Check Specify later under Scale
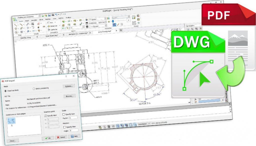 click(63, 114)
